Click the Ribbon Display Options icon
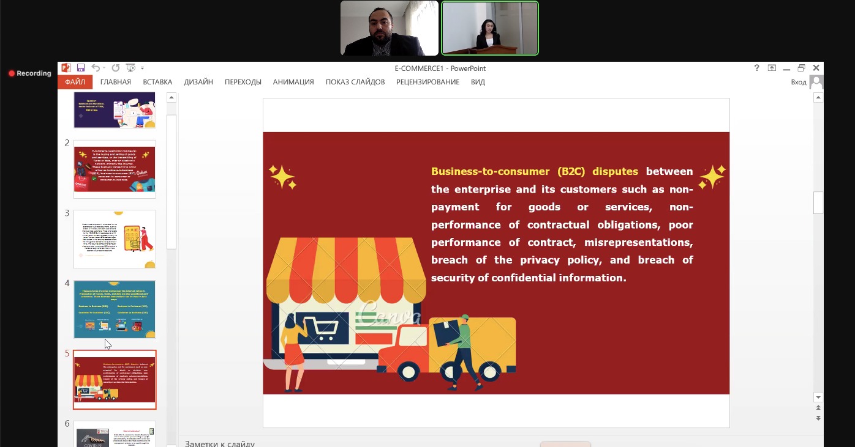 [x=772, y=68]
